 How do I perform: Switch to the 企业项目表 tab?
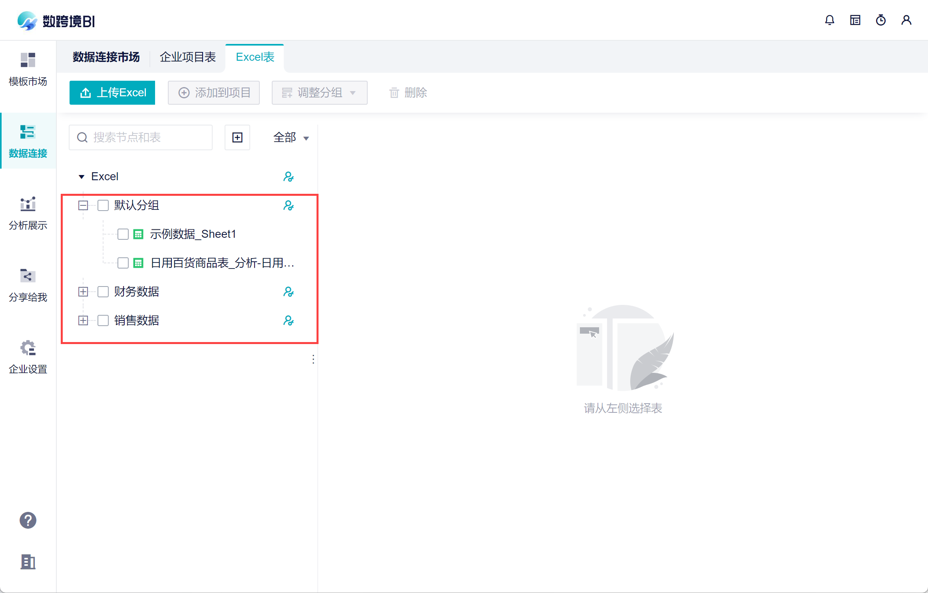(188, 57)
